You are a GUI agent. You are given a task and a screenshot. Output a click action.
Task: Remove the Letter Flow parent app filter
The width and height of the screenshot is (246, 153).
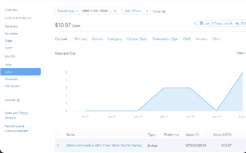(115, 11)
